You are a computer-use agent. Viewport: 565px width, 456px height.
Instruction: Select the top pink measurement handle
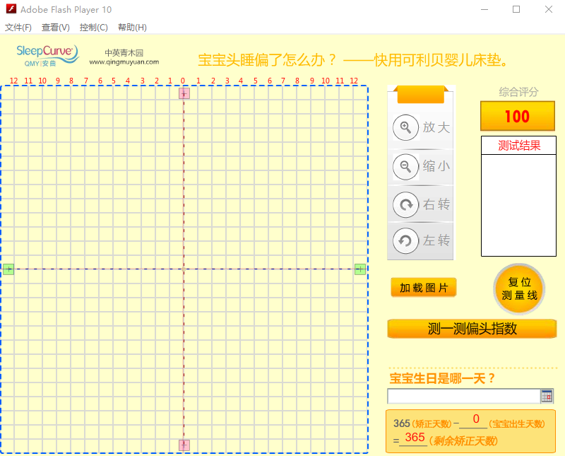coord(184,94)
